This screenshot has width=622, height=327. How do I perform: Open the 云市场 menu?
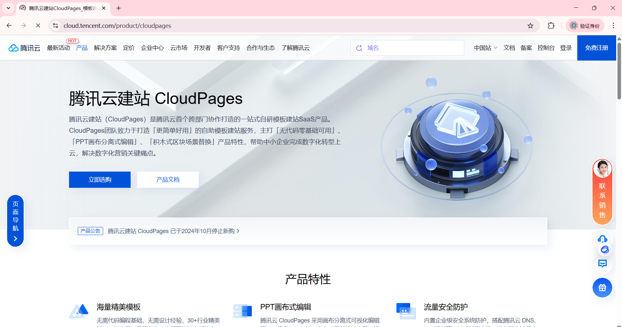(179, 48)
